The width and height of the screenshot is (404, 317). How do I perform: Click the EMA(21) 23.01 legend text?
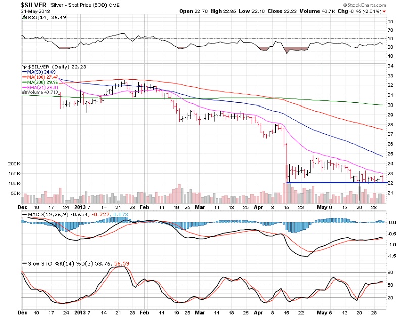point(43,87)
